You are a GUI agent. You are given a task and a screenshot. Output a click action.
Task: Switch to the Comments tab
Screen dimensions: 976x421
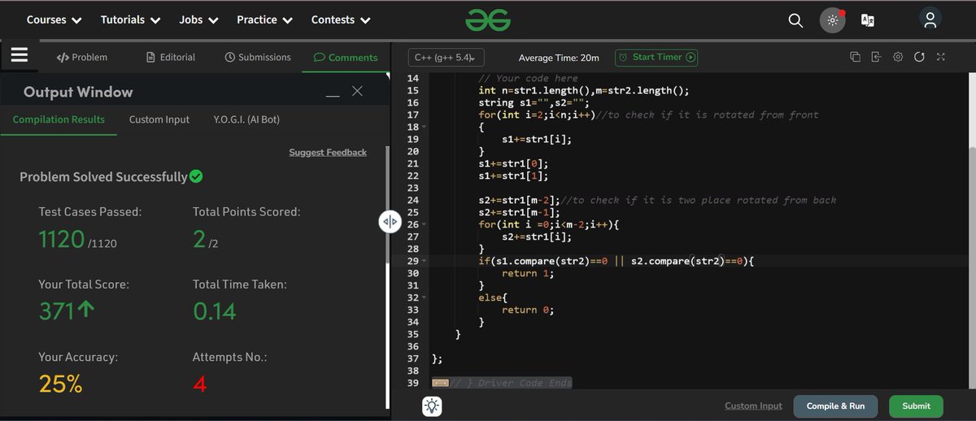pyautogui.click(x=346, y=58)
